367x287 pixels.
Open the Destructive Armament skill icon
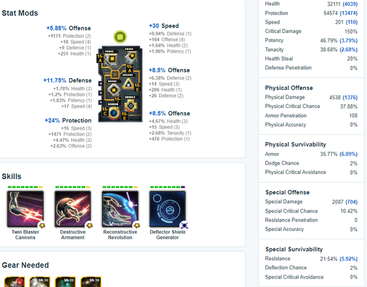click(73, 209)
